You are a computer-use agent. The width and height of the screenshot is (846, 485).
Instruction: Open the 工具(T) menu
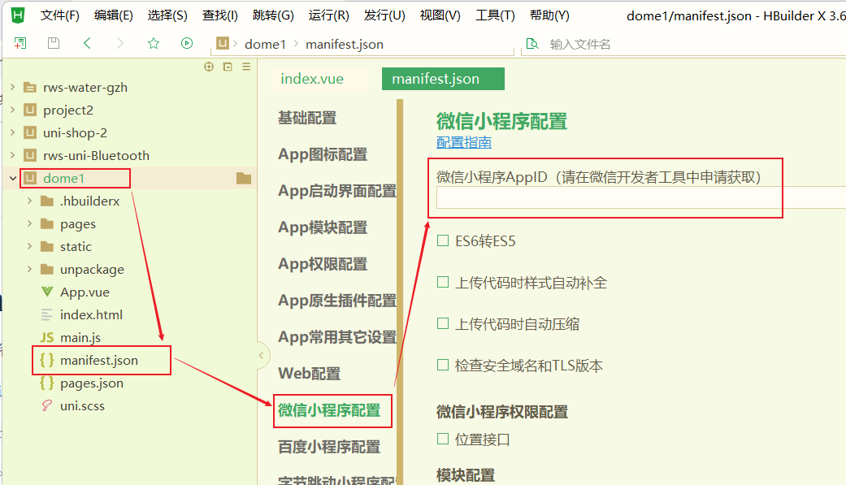click(495, 15)
